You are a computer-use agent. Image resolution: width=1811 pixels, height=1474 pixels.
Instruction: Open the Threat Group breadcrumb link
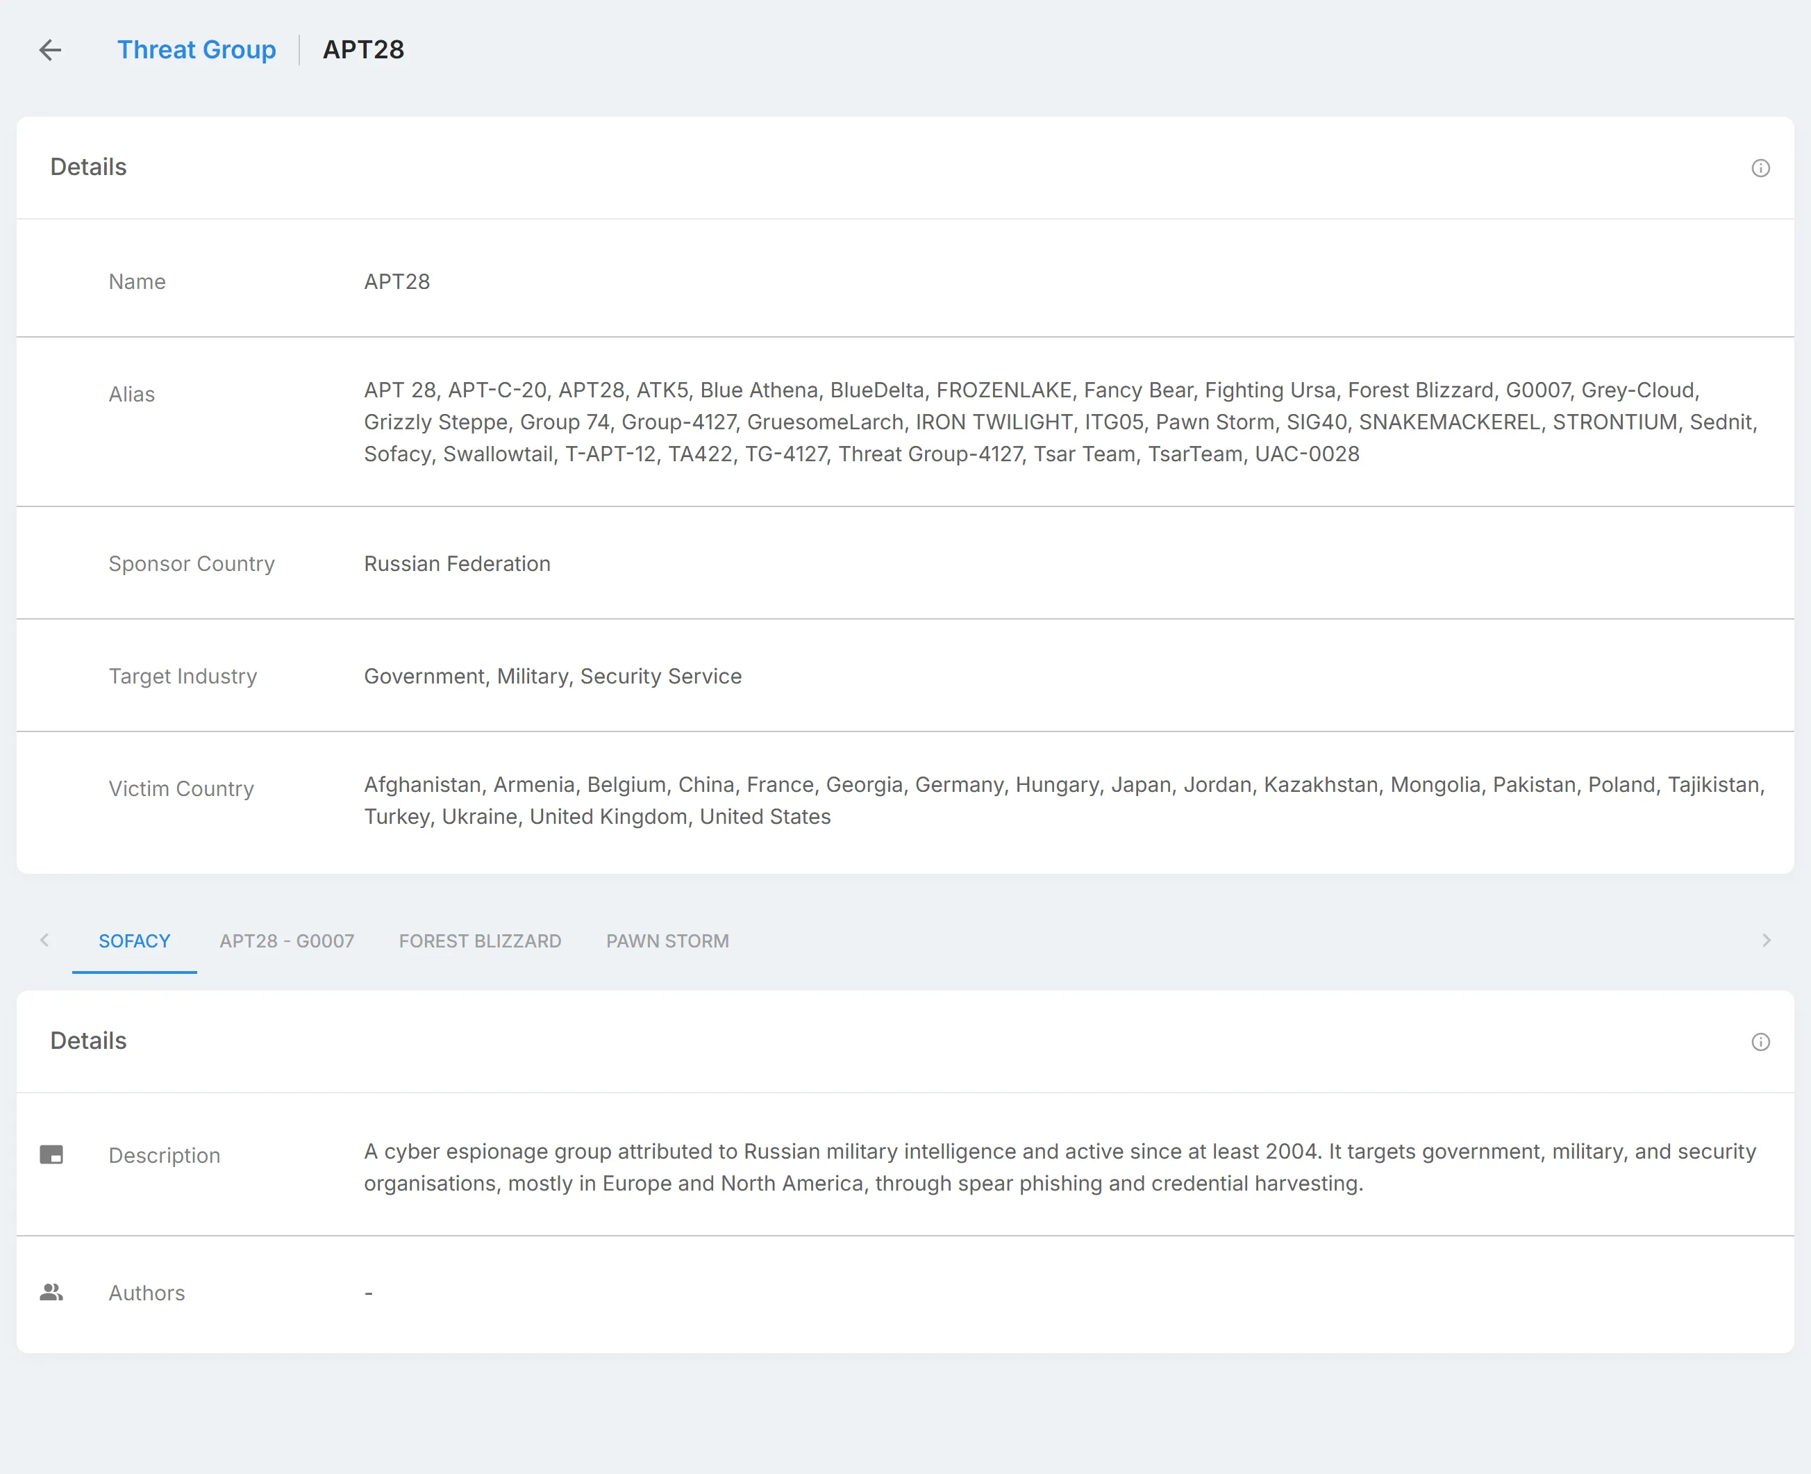pyautogui.click(x=196, y=50)
